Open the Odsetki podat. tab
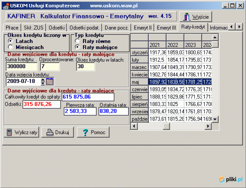The height and width of the screenshot is (188, 246). (85, 28)
